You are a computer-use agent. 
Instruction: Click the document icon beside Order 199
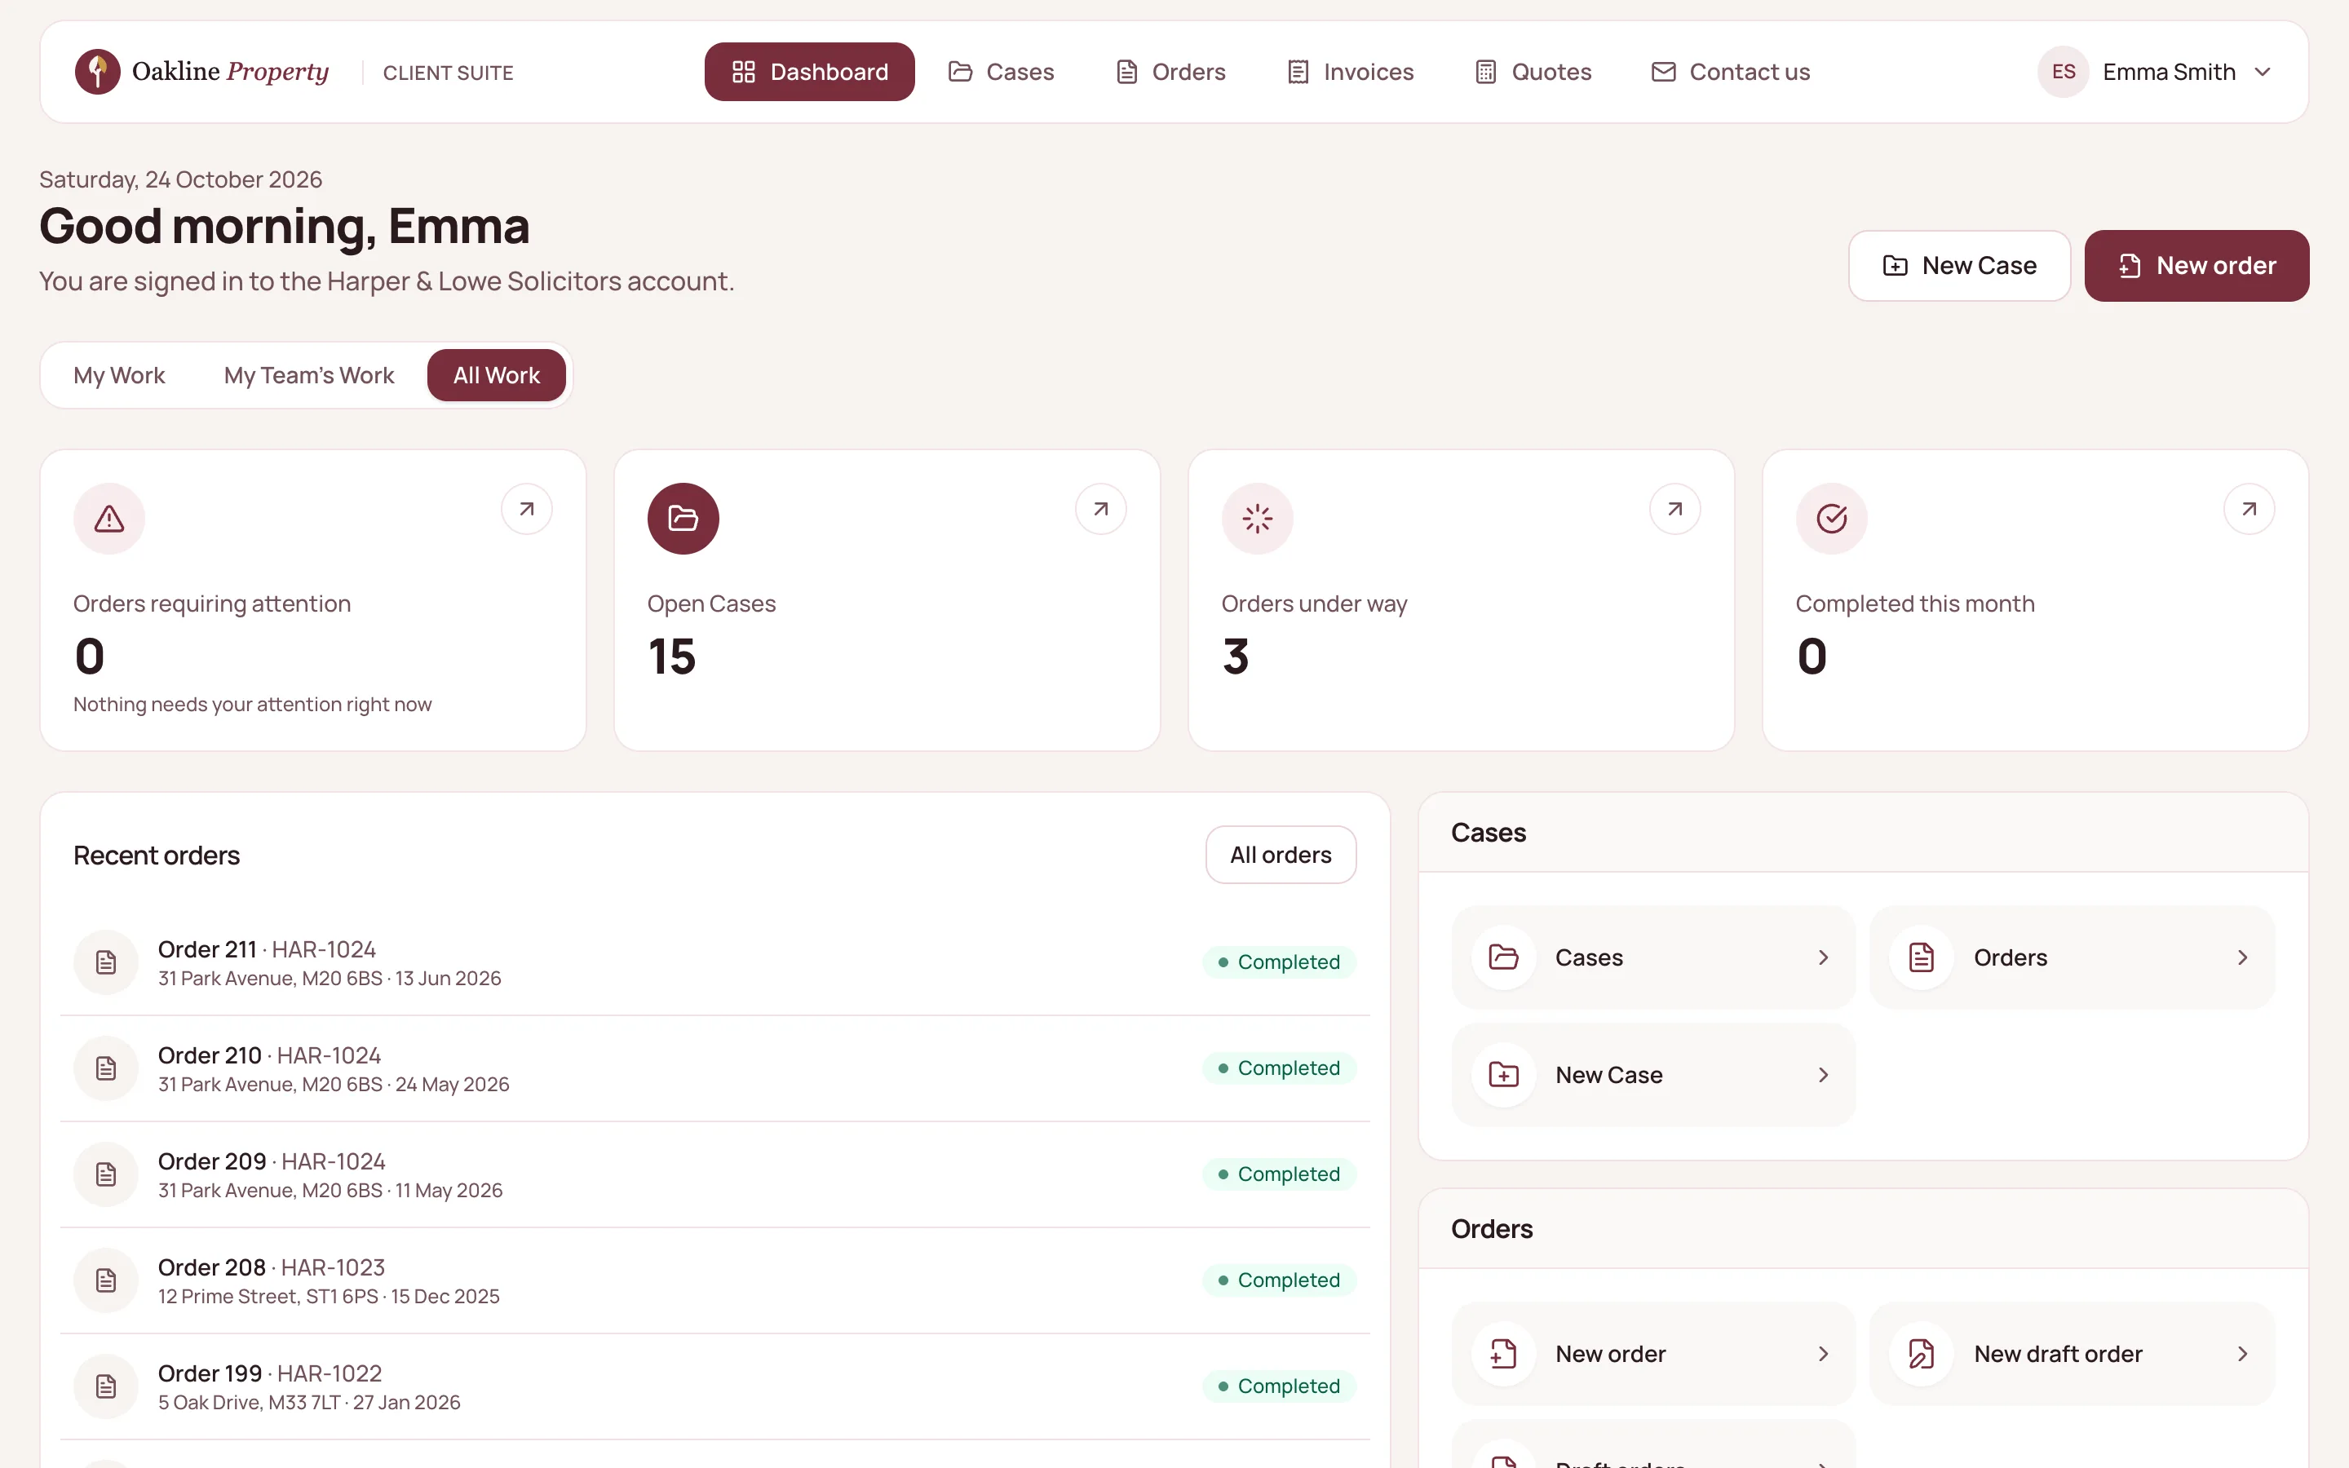pos(106,1386)
